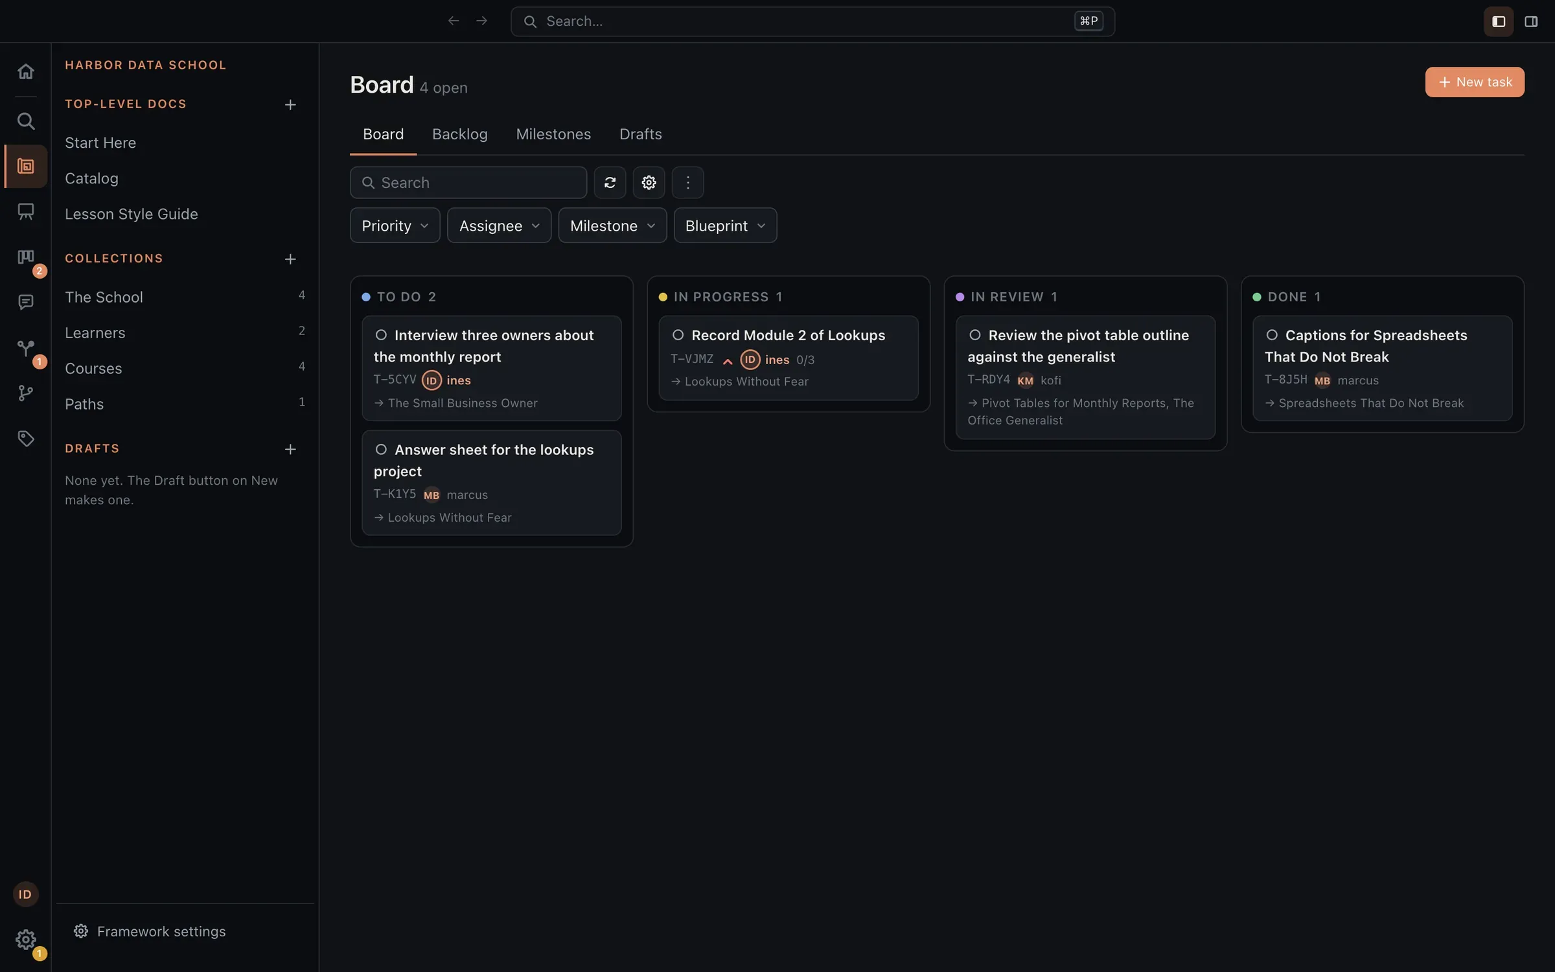Select the Board tab
This screenshot has width=1555, height=972.
click(383, 134)
